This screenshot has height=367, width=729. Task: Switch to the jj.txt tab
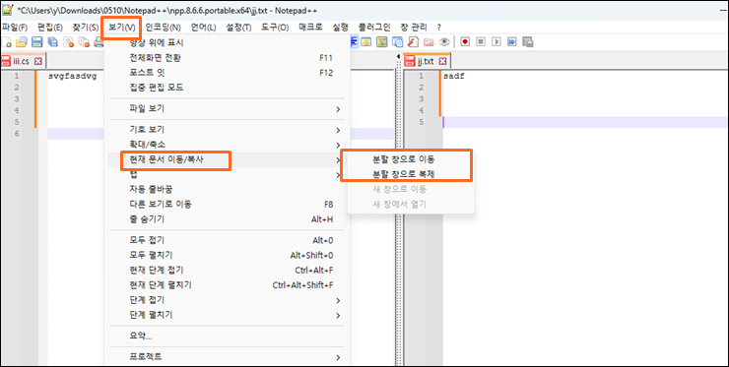(427, 61)
